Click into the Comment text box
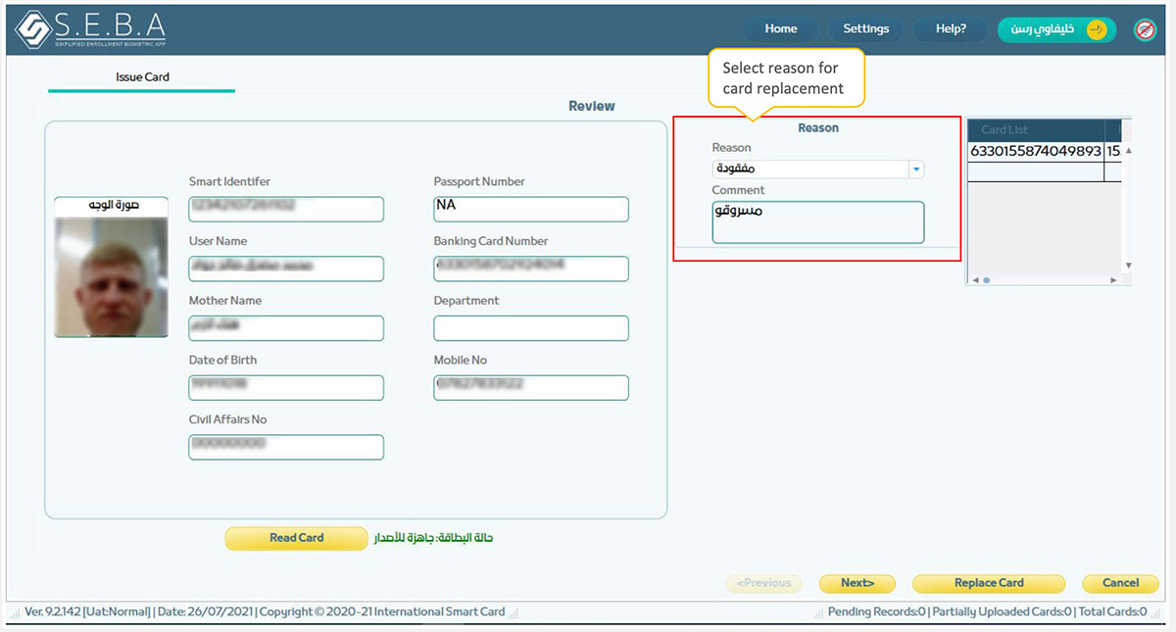This screenshot has height=632, width=1176. (818, 222)
